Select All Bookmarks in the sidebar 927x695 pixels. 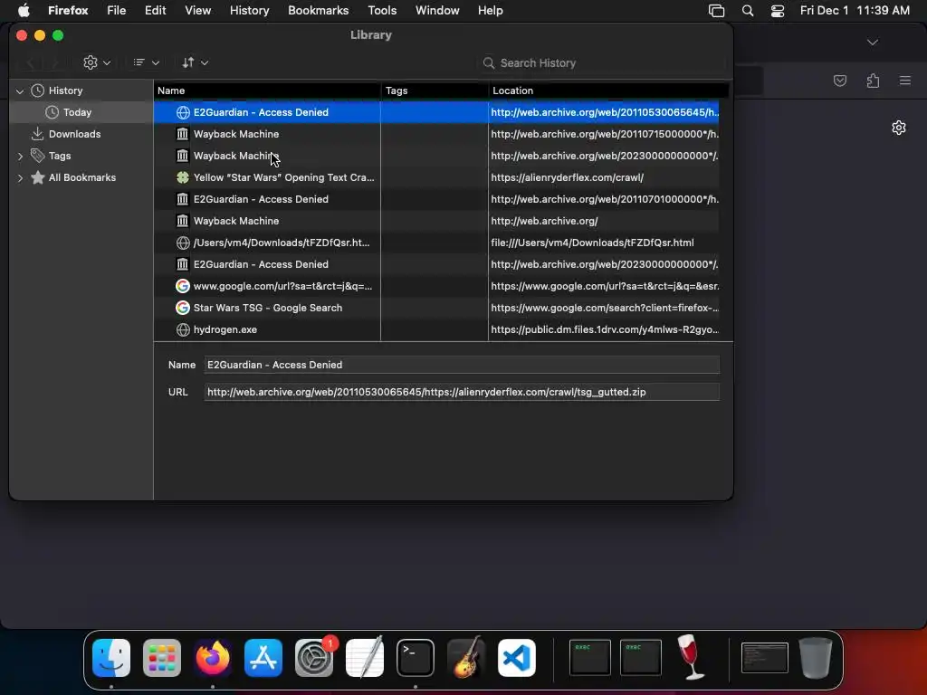tap(81, 178)
